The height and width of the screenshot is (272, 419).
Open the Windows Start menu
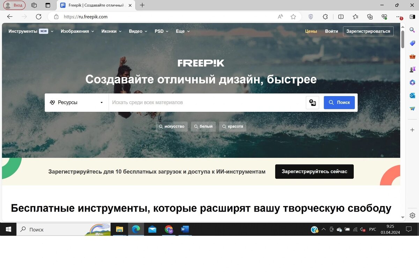pos(8,229)
